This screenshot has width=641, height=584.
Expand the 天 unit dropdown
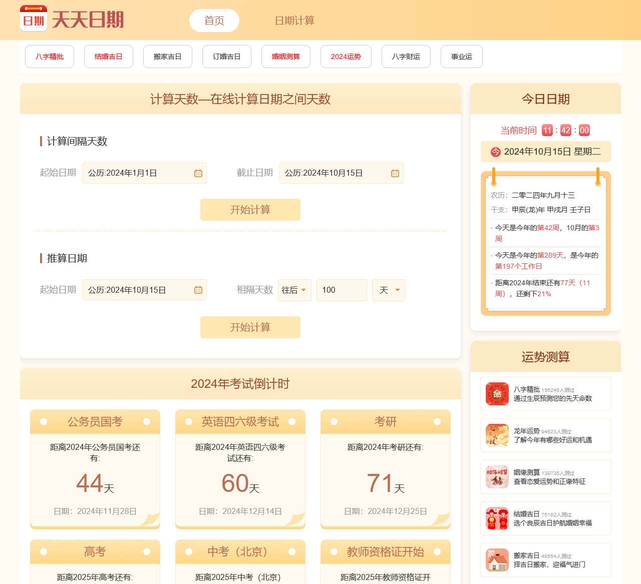click(x=389, y=290)
